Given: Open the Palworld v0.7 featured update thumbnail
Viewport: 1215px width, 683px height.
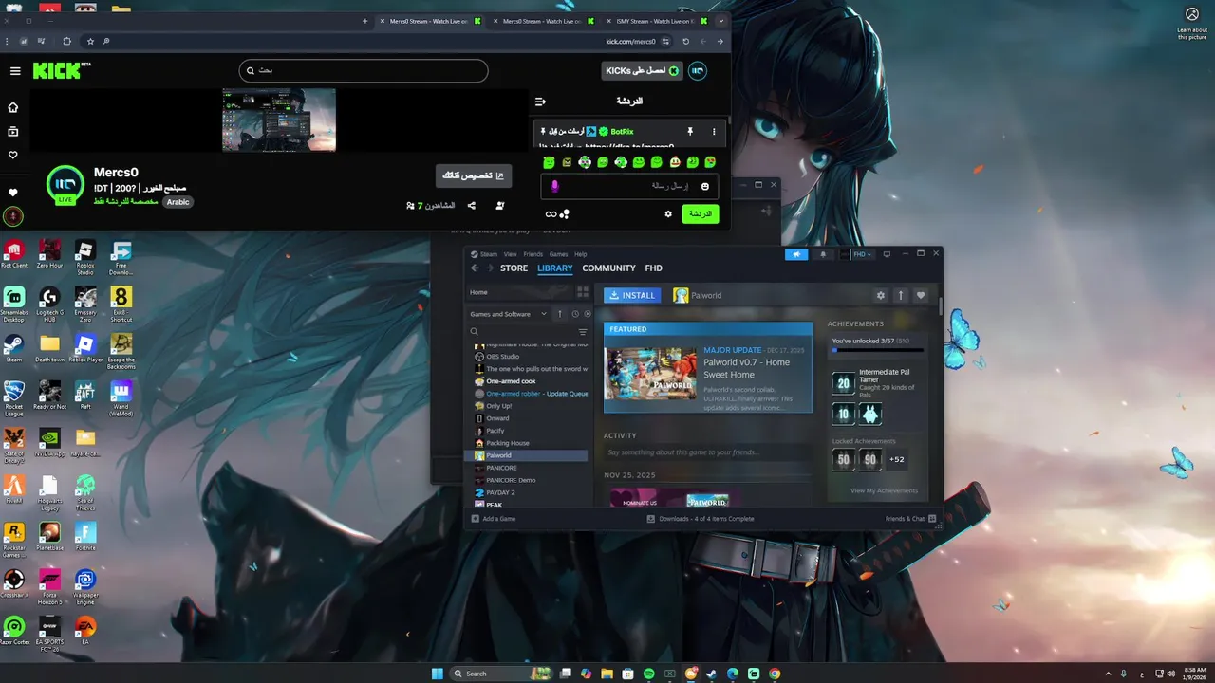Looking at the screenshot, I should click(650, 373).
